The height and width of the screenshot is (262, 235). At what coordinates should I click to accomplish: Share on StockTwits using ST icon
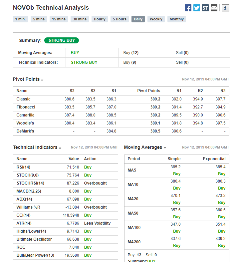[205, 8]
